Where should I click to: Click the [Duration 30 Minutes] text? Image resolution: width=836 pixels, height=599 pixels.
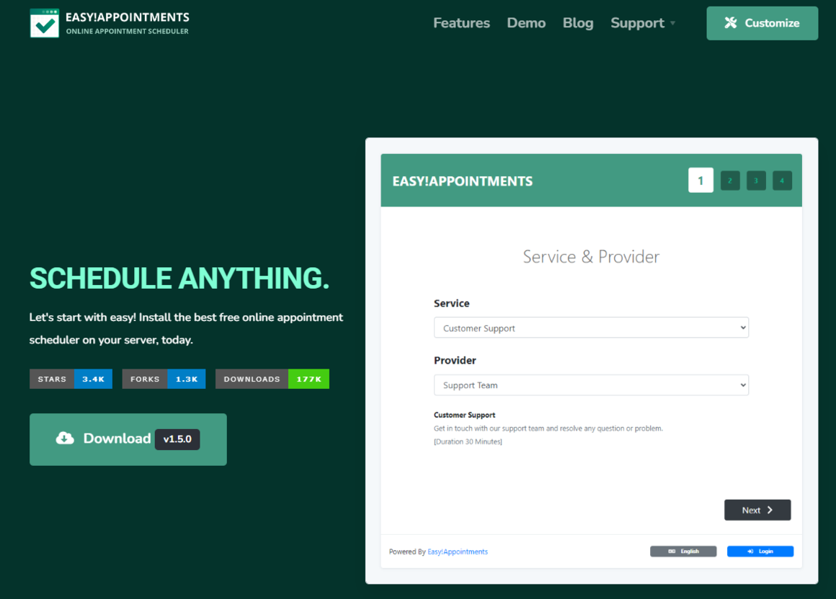[468, 442]
